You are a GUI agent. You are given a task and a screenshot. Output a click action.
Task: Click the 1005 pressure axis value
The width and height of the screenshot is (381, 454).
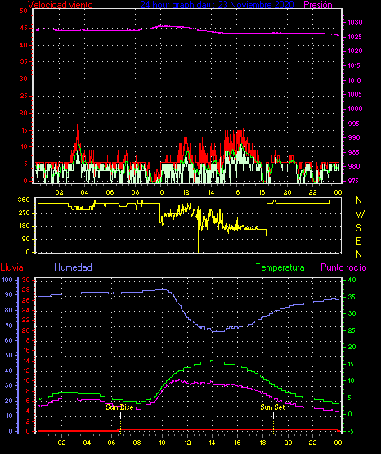point(355,94)
